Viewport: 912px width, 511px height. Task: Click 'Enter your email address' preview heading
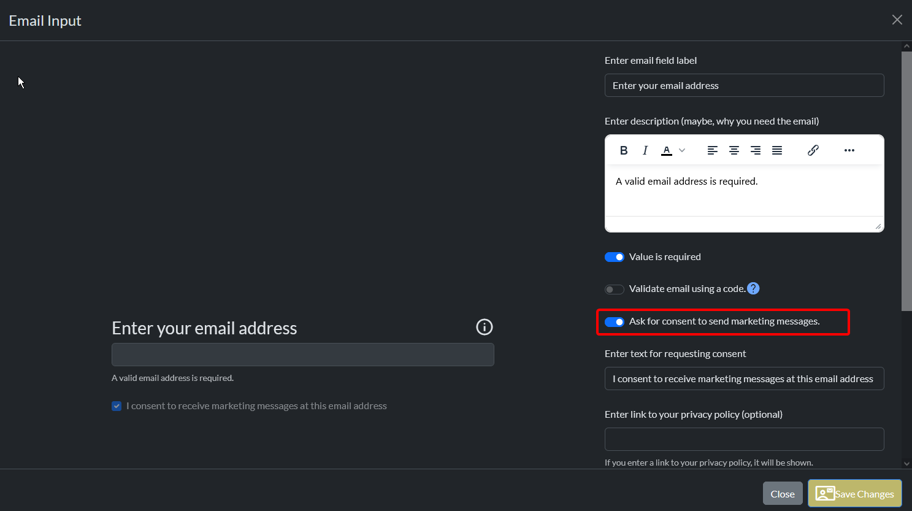[204, 328]
